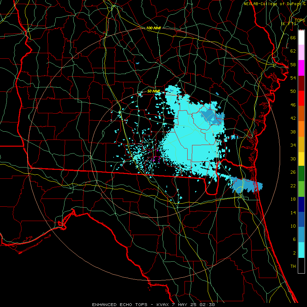307x307 pixels.
Task: Click the '100 NMI' range ring label
Action: (x=153, y=28)
